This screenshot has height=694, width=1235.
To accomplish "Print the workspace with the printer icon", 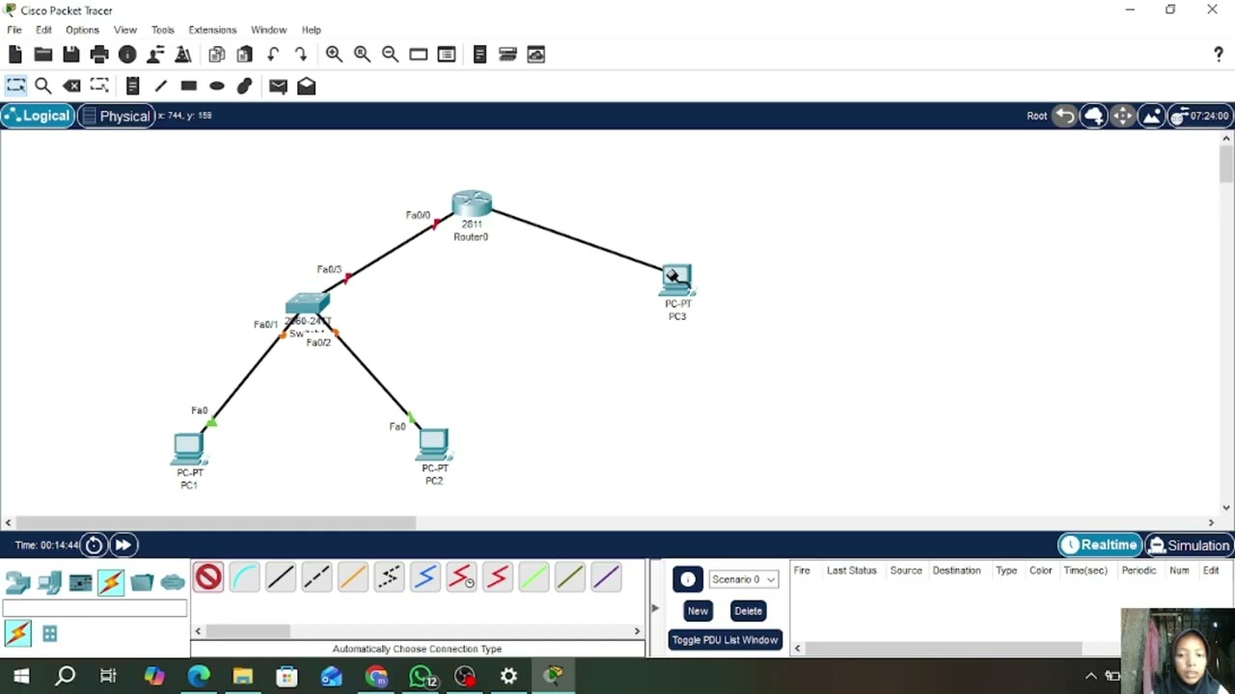I will pyautogui.click(x=99, y=55).
